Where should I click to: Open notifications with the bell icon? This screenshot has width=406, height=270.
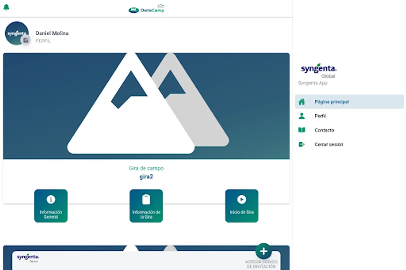6,7
